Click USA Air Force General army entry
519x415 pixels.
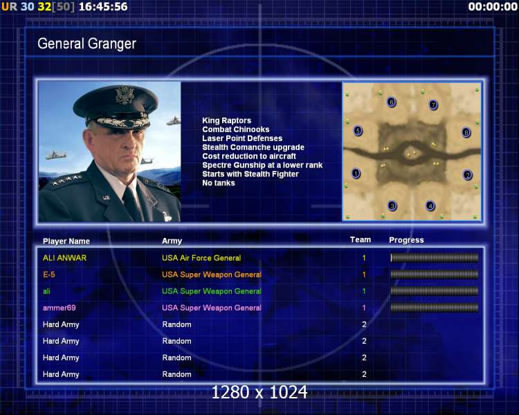201,258
